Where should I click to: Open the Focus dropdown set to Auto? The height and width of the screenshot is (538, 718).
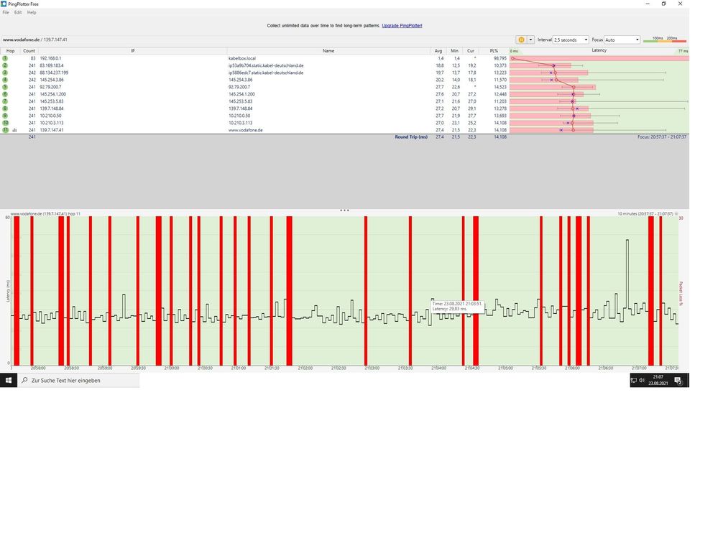(x=622, y=40)
